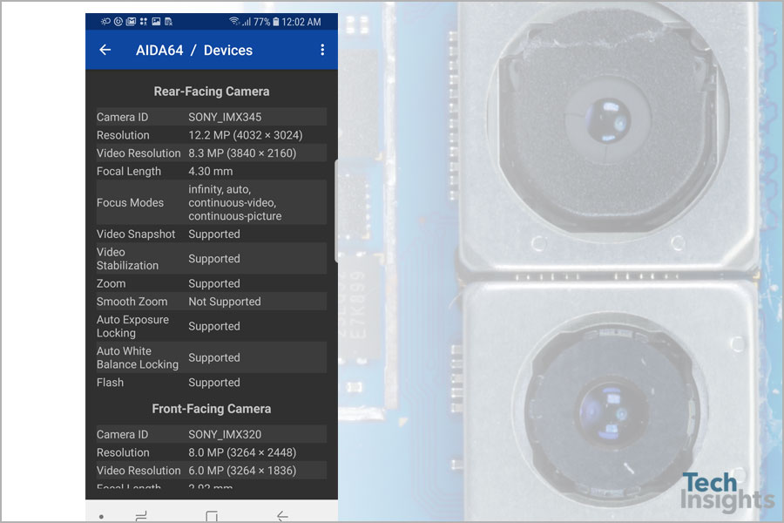This screenshot has height=523, width=784.
Task: Select the 'Rear-Facing Camera' heading
Action: pos(212,91)
